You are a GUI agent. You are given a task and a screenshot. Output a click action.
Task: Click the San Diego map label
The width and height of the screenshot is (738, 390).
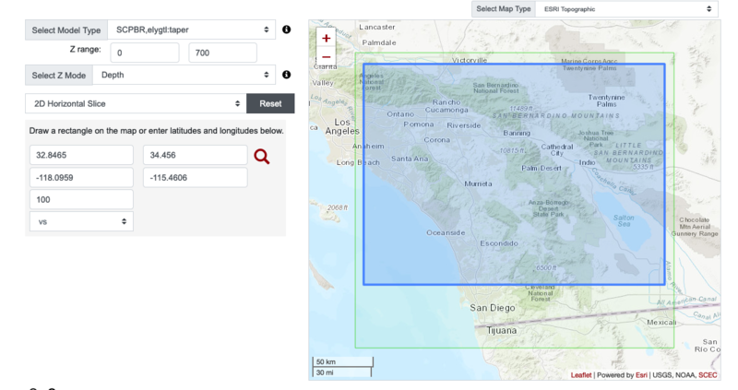pyautogui.click(x=493, y=308)
